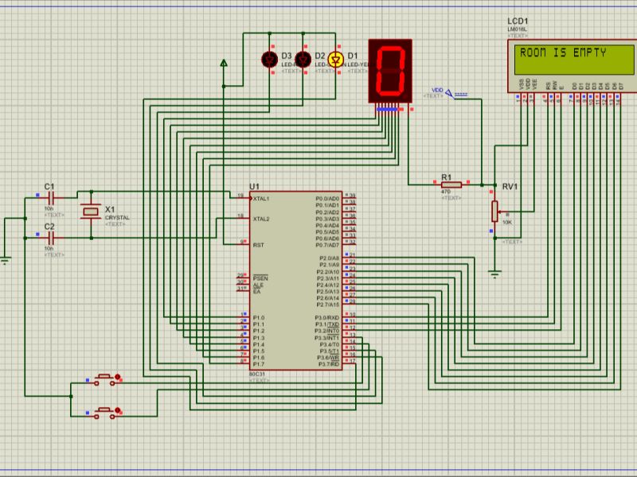Select the yellow LED D1
The width and height of the screenshot is (637, 477).
tap(334, 58)
